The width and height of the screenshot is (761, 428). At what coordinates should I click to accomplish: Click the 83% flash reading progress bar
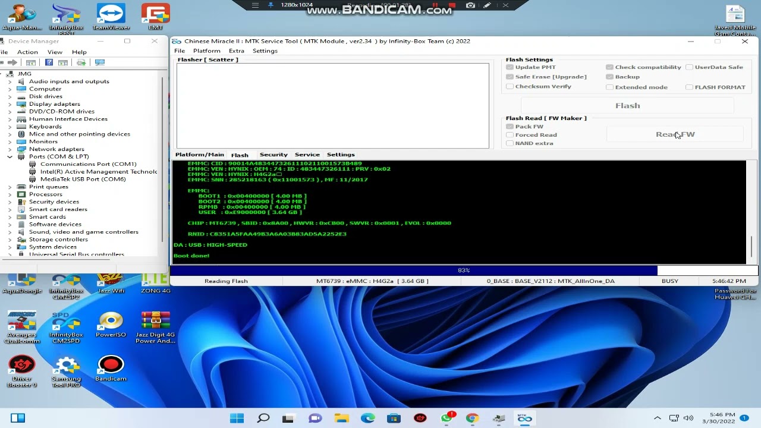(464, 270)
